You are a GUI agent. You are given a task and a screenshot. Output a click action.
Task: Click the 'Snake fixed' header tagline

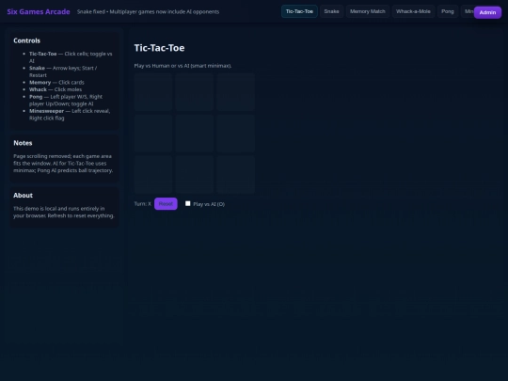(x=148, y=11)
